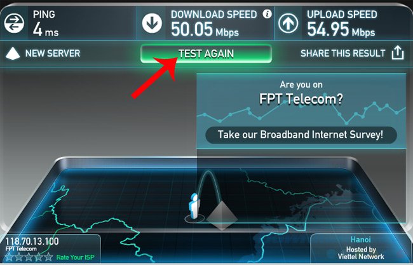Viewport: 413px width, 265px height.
Task: Click the New Server pyramid icon
Action: [13, 53]
